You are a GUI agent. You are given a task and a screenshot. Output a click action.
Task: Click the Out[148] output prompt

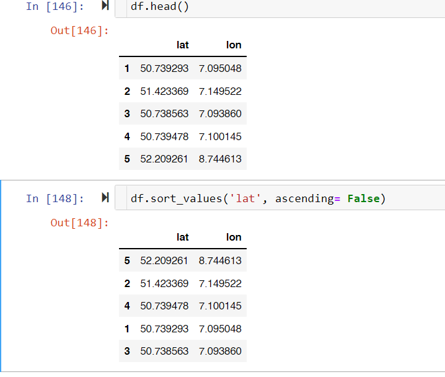click(x=79, y=223)
